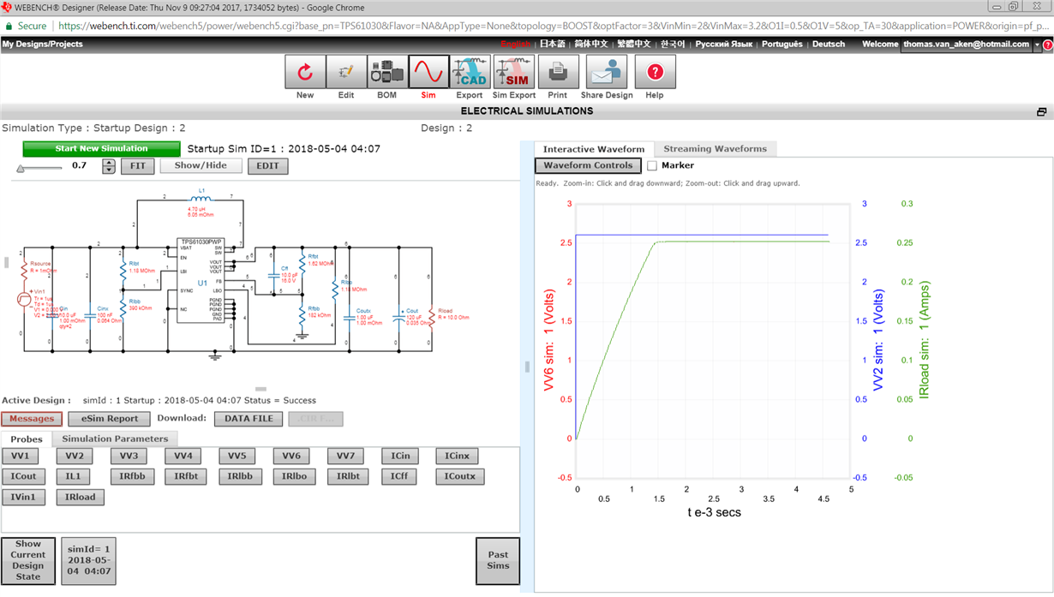Screen dimensions: 1054x597
Task: Select the Cinx capacitor in schematic
Action: click(x=90, y=314)
